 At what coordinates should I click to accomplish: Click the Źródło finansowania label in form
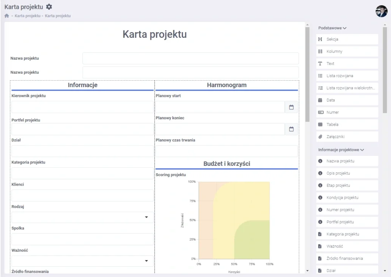(30, 272)
